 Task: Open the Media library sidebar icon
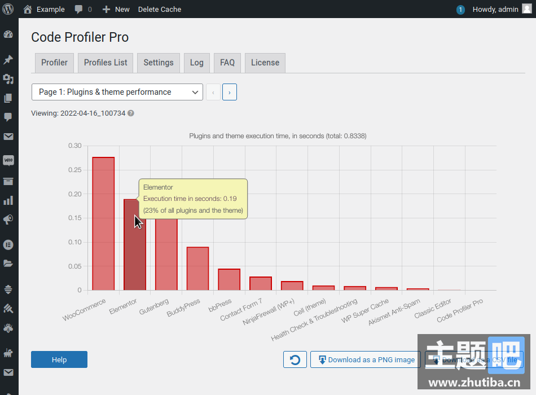coord(8,78)
